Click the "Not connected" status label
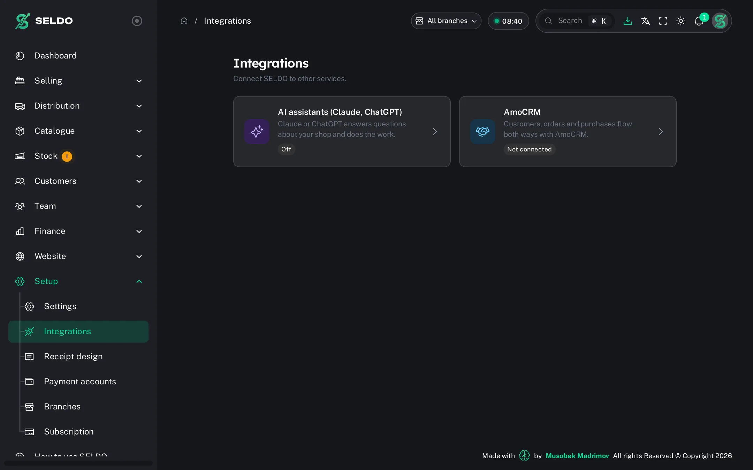The height and width of the screenshot is (470, 753). coord(529,149)
